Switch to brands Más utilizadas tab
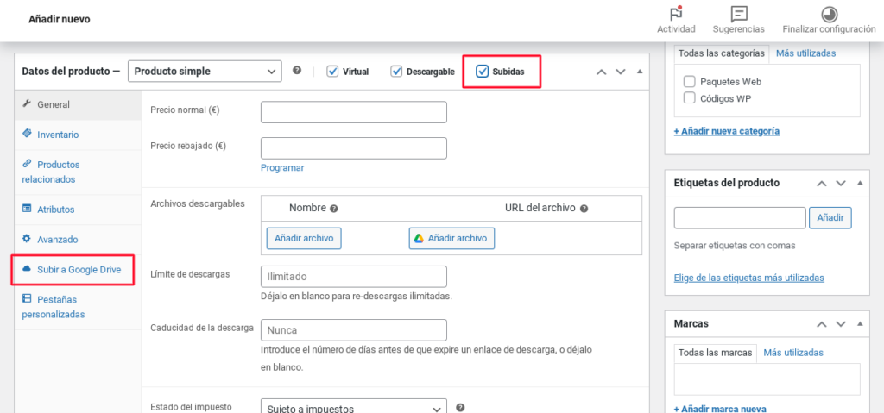Viewport: 884px width, 413px height. tap(793, 352)
